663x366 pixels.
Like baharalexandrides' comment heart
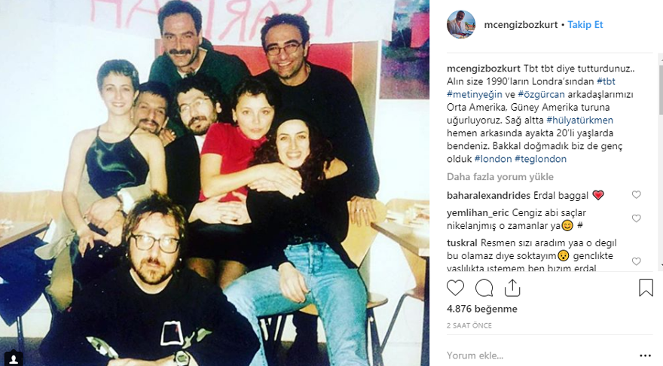click(x=636, y=195)
